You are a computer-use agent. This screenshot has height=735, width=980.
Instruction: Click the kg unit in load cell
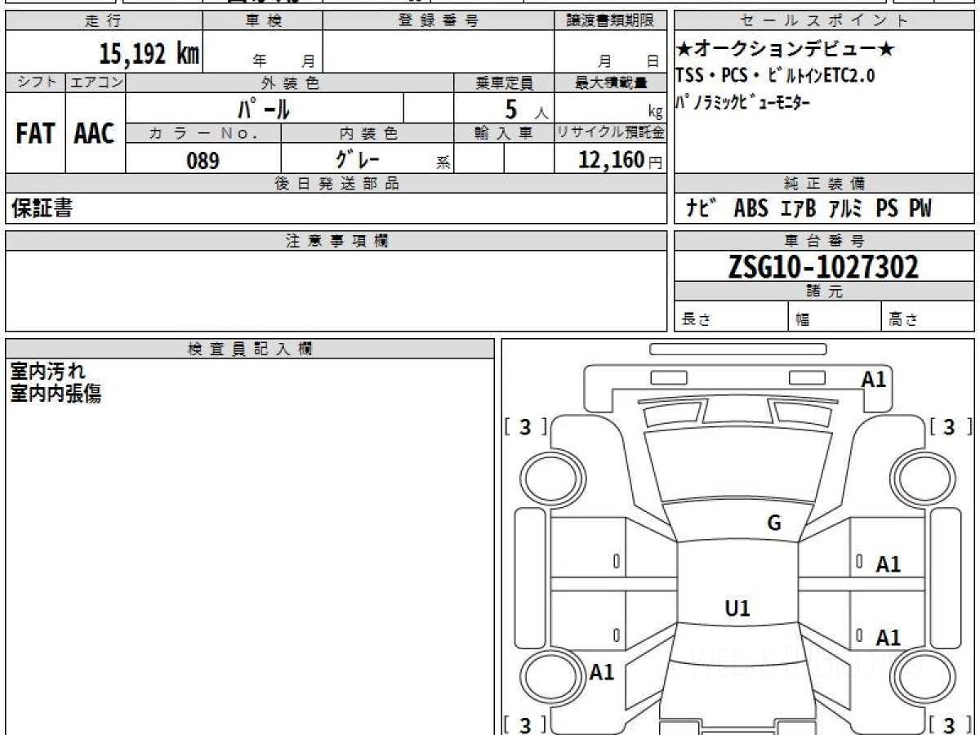point(655,114)
